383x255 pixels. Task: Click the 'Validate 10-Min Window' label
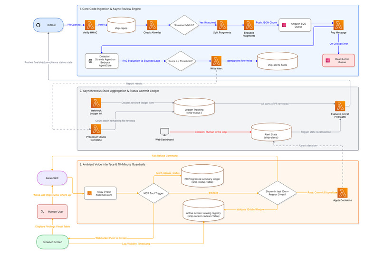coord(250,209)
